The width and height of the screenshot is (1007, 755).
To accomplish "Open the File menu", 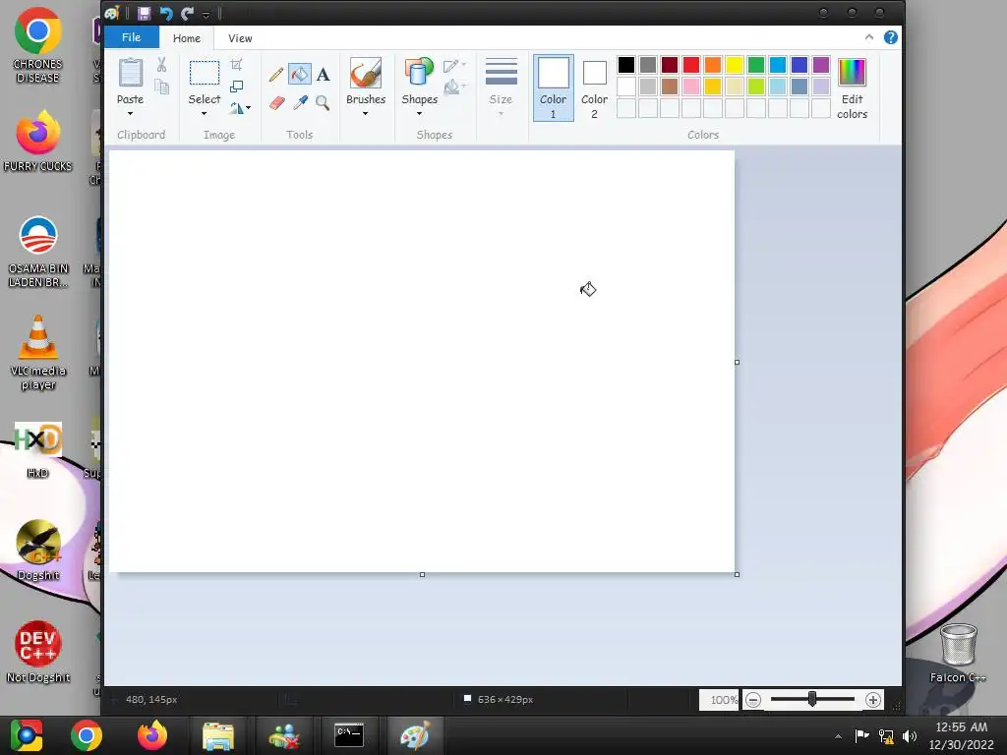I will pyautogui.click(x=132, y=37).
